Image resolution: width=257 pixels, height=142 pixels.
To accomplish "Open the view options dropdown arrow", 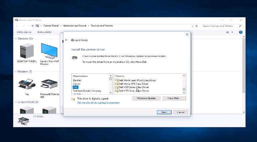I will point(232,32).
